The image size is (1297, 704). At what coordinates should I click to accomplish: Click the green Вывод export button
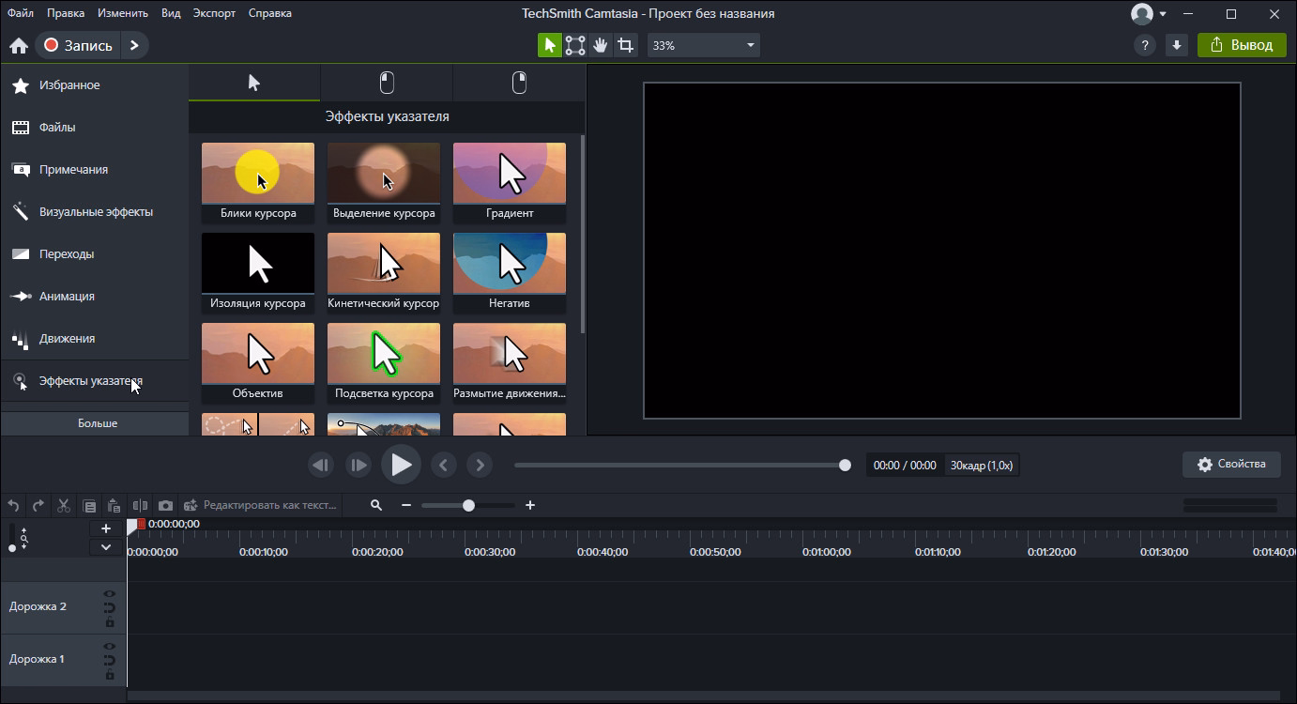click(1241, 45)
